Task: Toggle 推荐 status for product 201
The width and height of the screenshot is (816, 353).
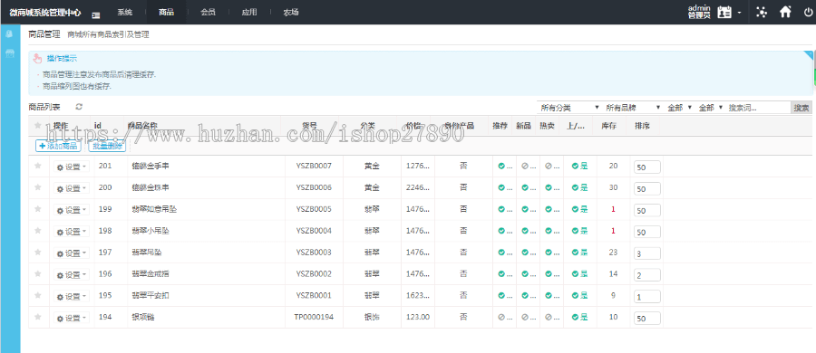Action: [504, 167]
